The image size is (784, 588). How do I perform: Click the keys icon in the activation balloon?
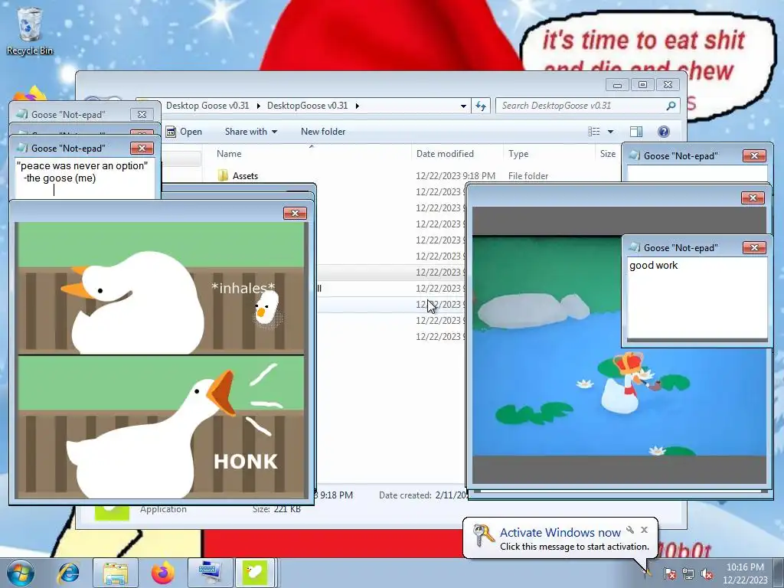482,536
